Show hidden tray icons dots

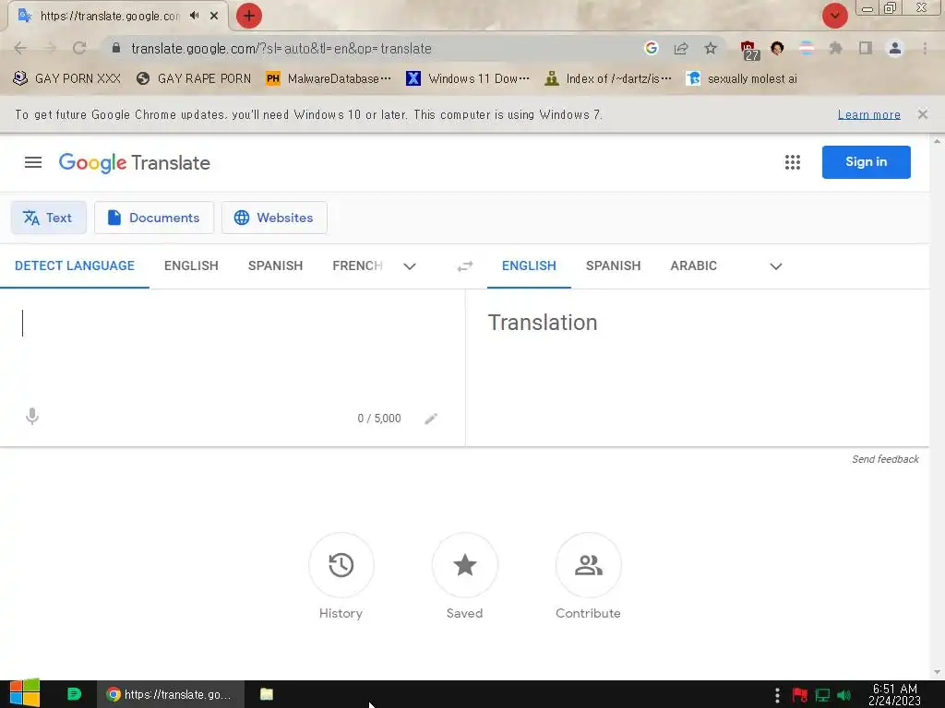[777, 695]
